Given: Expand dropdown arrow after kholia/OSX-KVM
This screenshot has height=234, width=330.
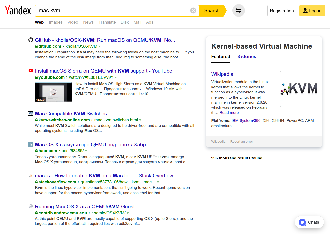Looking at the screenshot, I should 100,46.
